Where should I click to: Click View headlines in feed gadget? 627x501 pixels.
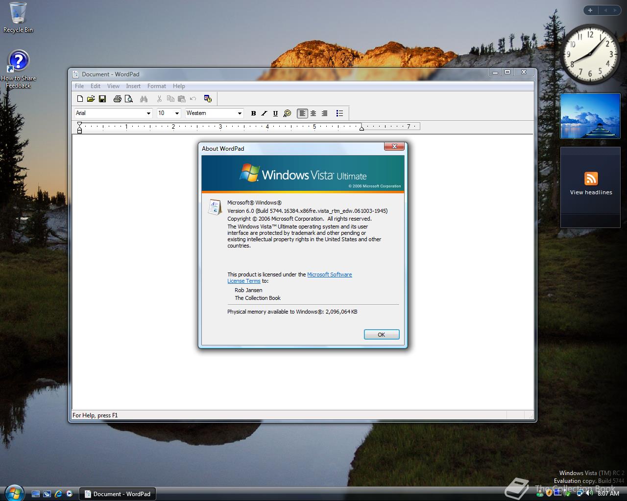coord(591,192)
